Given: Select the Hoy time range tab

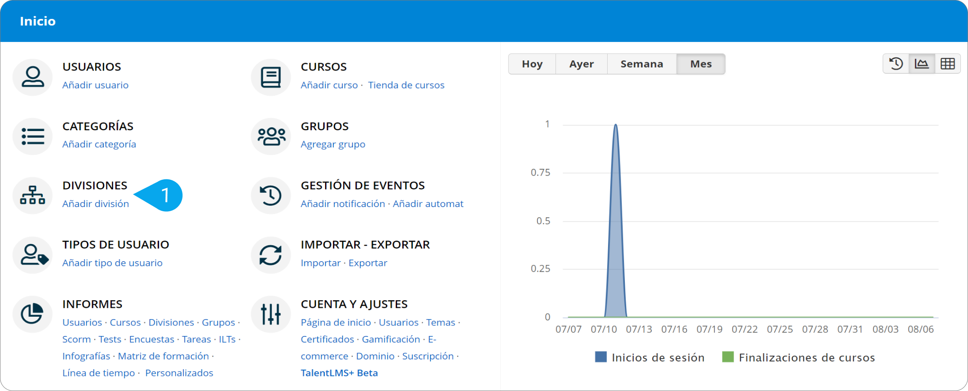Looking at the screenshot, I should point(532,64).
